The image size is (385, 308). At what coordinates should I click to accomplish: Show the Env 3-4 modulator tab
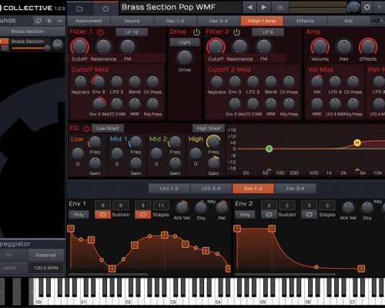(295, 189)
